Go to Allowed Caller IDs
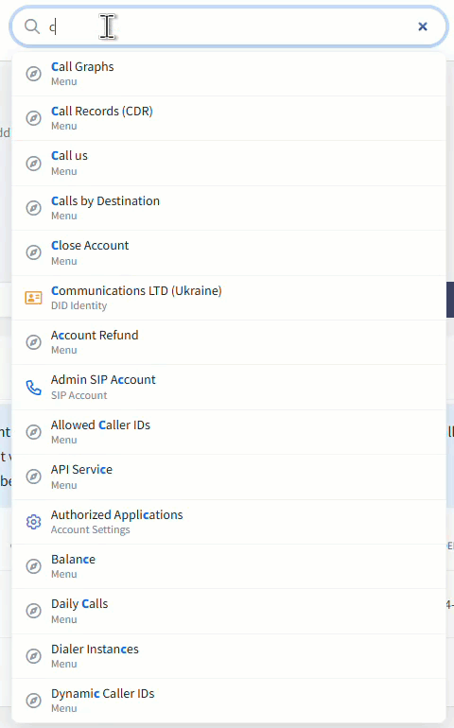 [x=229, y=432]
